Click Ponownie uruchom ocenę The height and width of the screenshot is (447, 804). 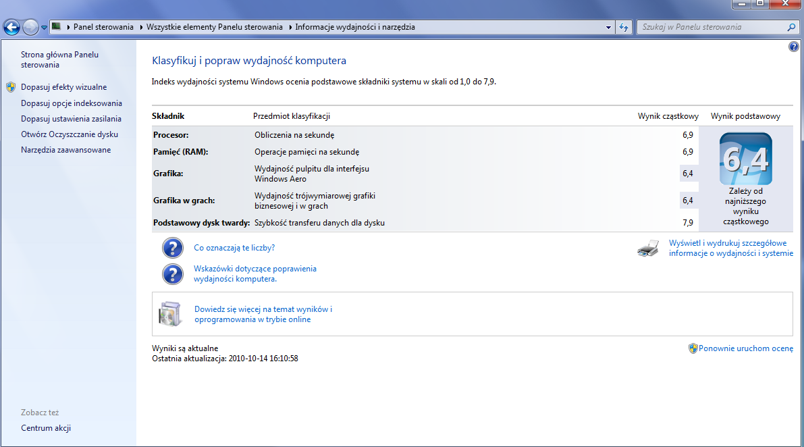click(x=745, y=348)
